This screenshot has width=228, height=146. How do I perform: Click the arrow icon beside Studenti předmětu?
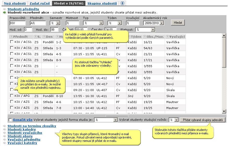(5, 9)
